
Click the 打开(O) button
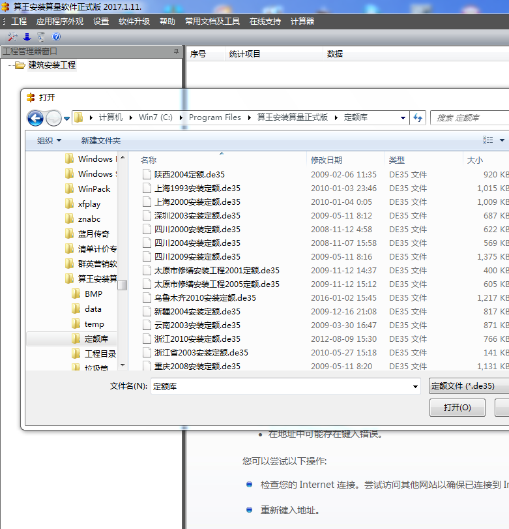pos(458,408)
